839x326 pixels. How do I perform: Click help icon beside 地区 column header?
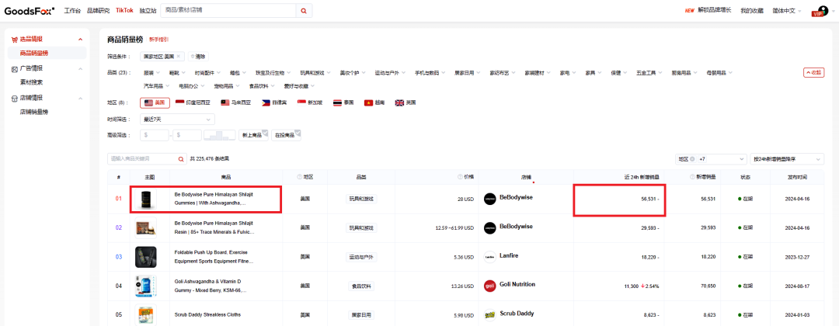pos(300,177)
